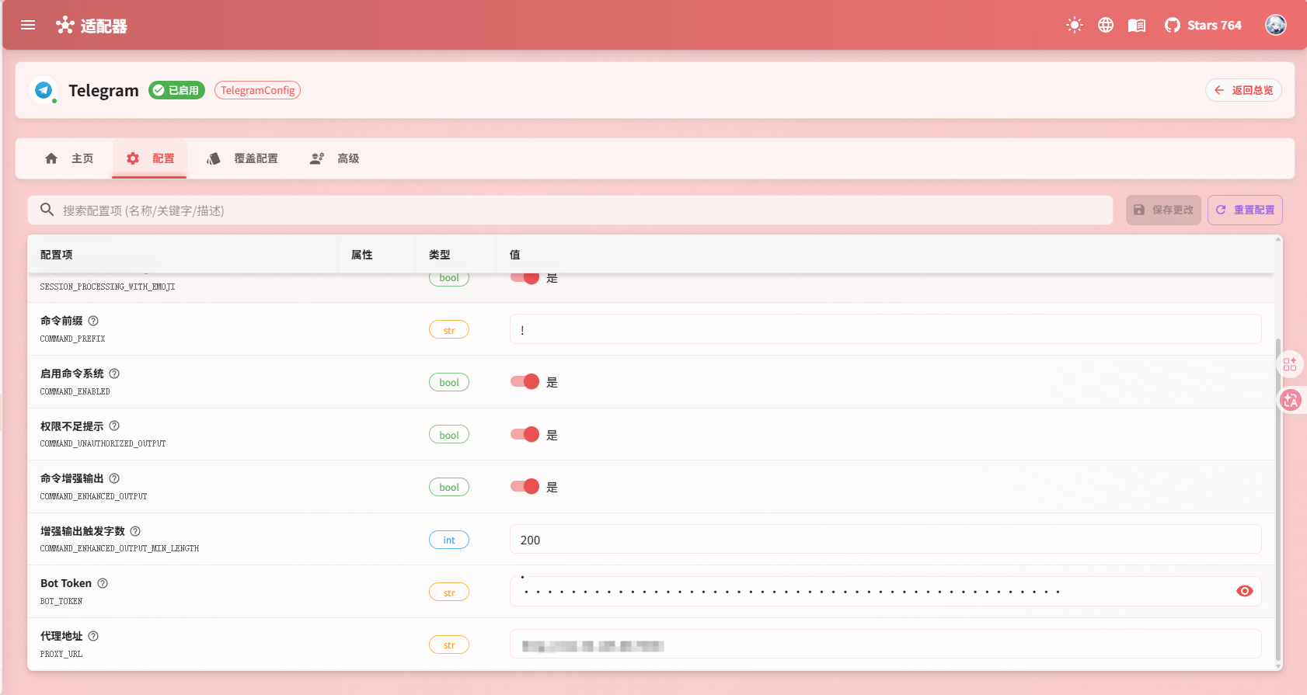This screenshot has height=695, width=1307.
Task: Click the floating widgets grid icon on right edge
Action: click(x=1290, y=364)
